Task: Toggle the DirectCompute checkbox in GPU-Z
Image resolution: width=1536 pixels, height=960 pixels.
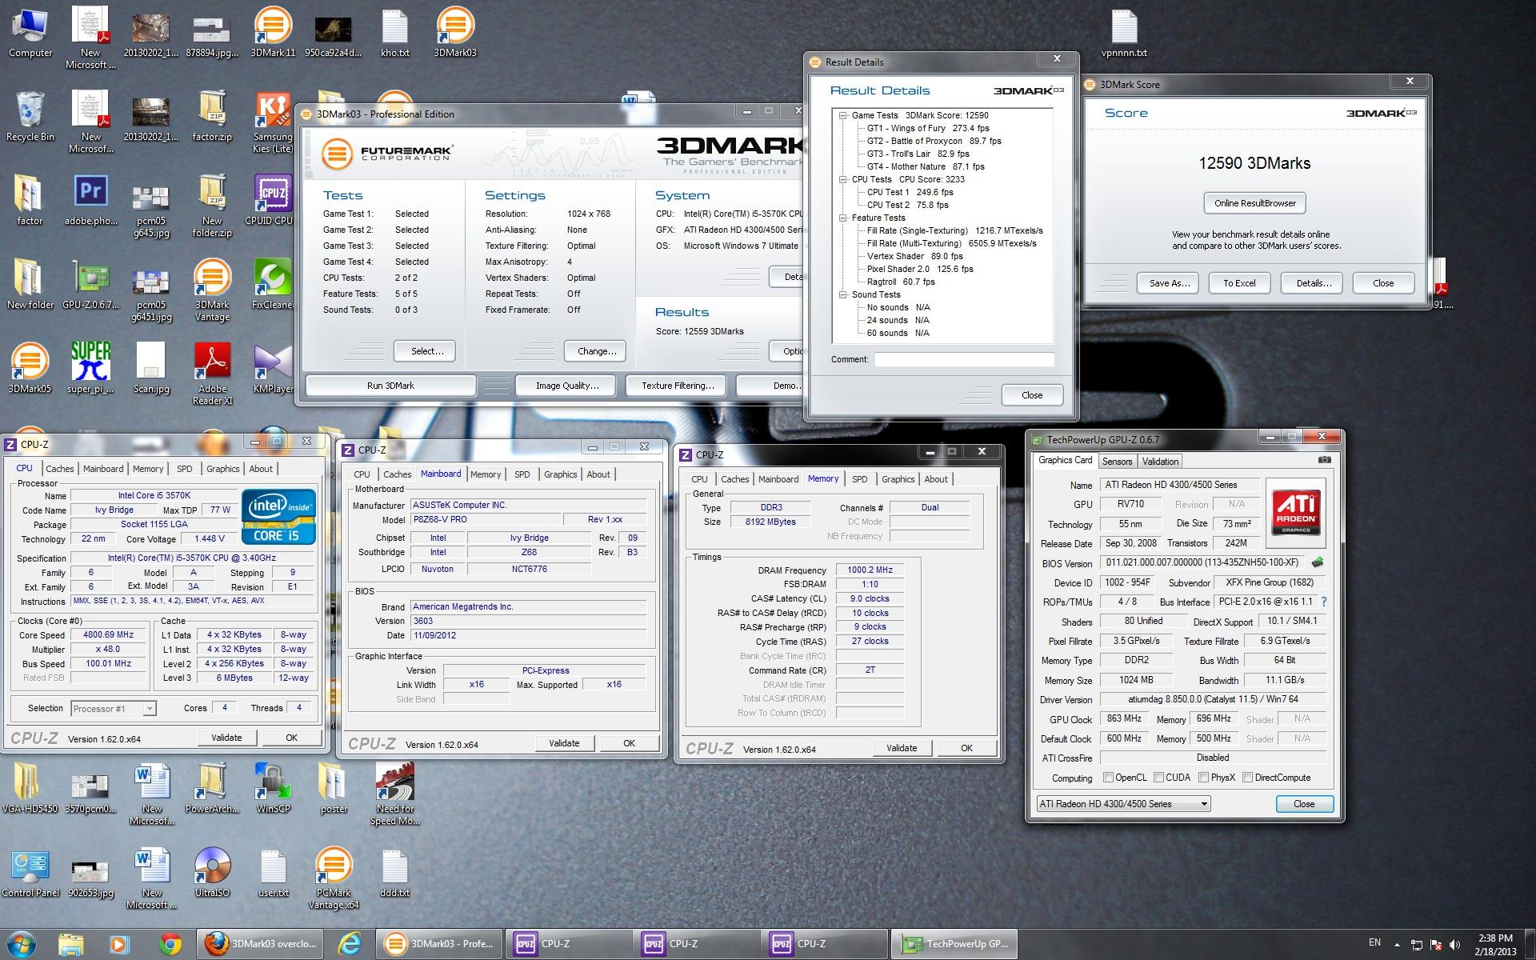Action: [1247, 778]
